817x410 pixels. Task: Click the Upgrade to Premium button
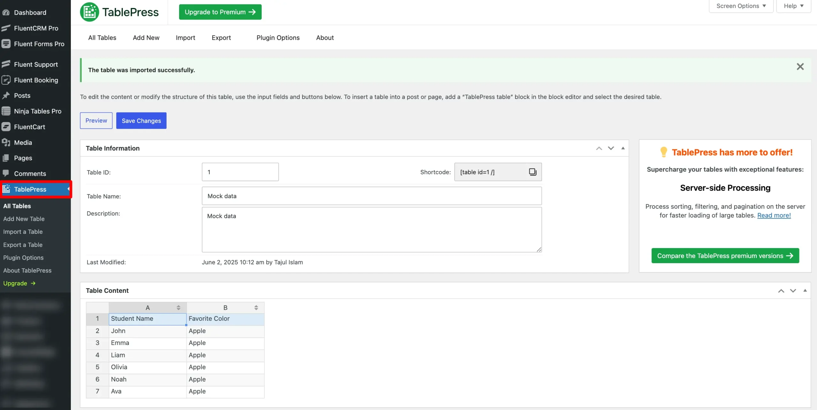pos(220,12)
